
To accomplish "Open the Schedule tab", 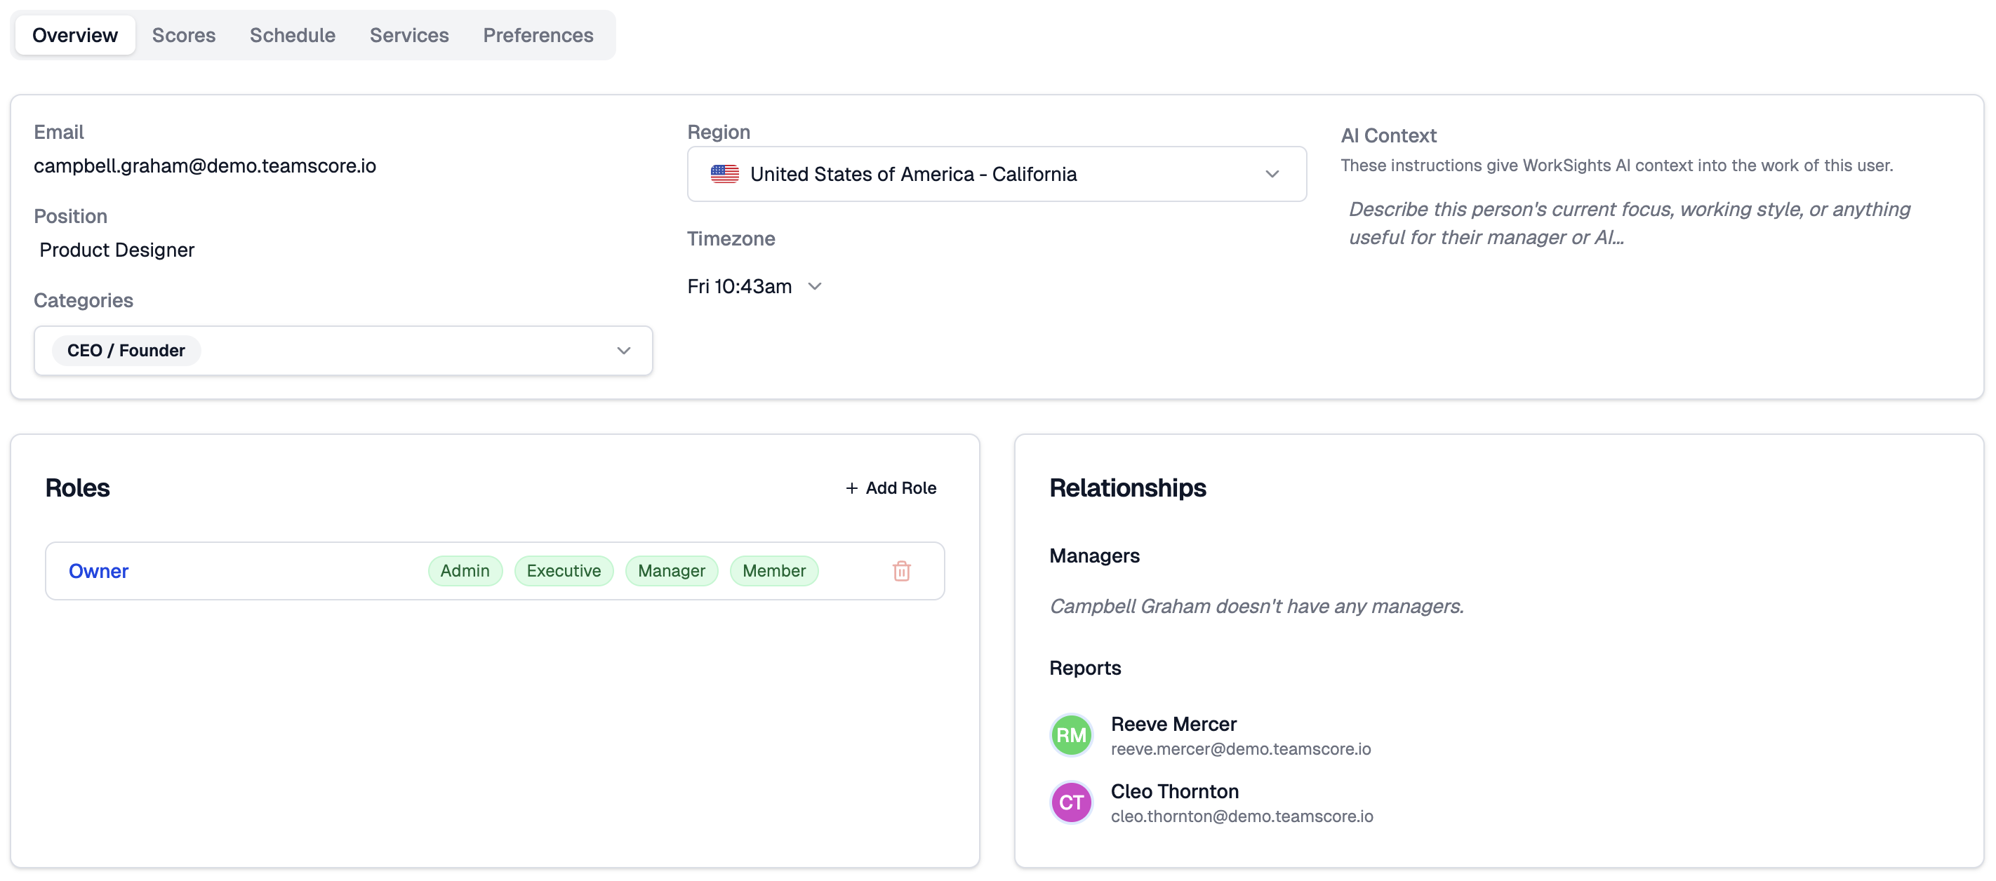I will pyautogui.click(x=292, y=36).
